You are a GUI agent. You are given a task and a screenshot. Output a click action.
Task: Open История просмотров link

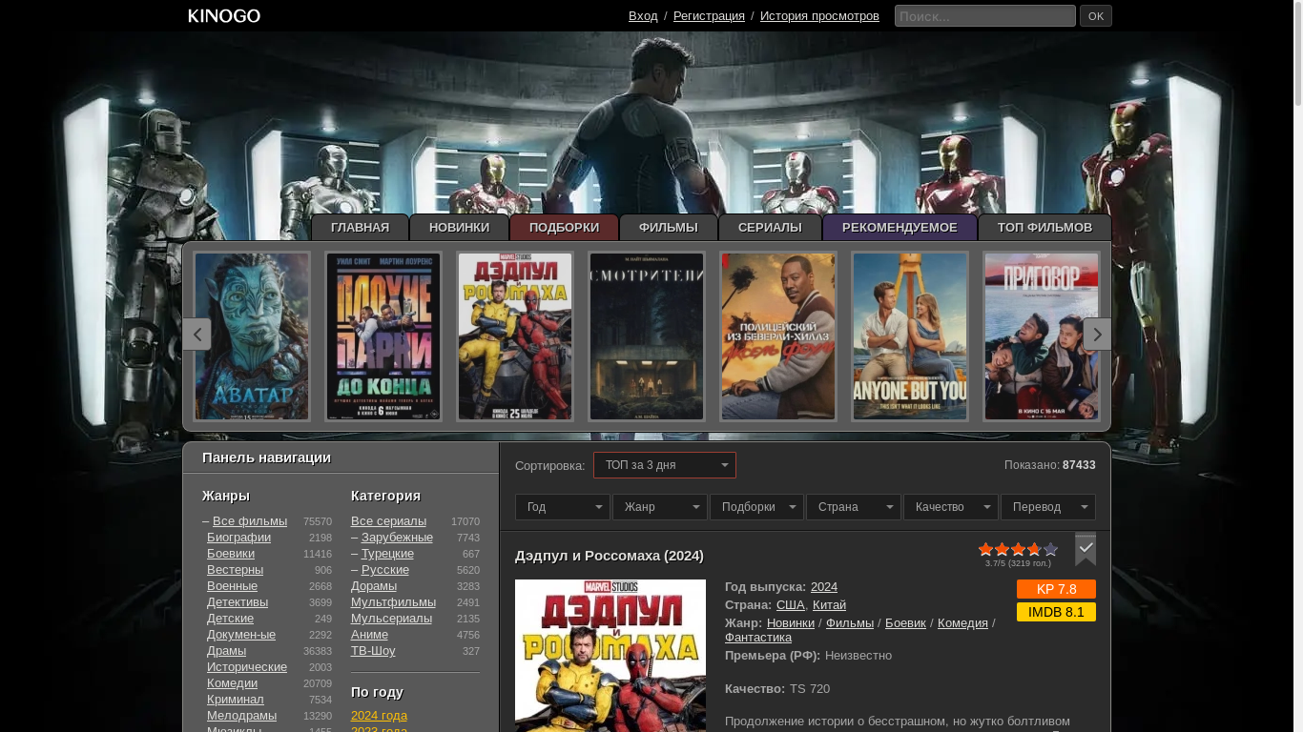[819, 16]
